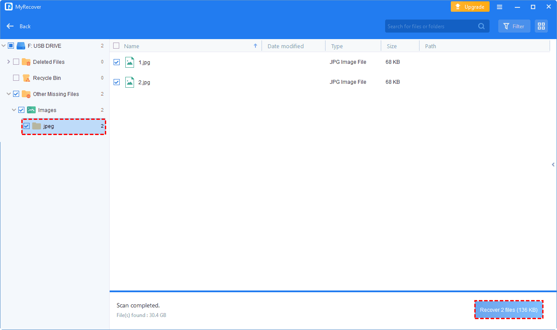Viewport: 557px width, 330px height.
Task: Click the Images category icon
Action: tap(31, 110)
